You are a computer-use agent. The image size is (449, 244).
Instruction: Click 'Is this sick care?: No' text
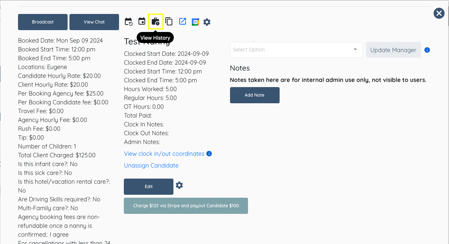pos(45,173)
